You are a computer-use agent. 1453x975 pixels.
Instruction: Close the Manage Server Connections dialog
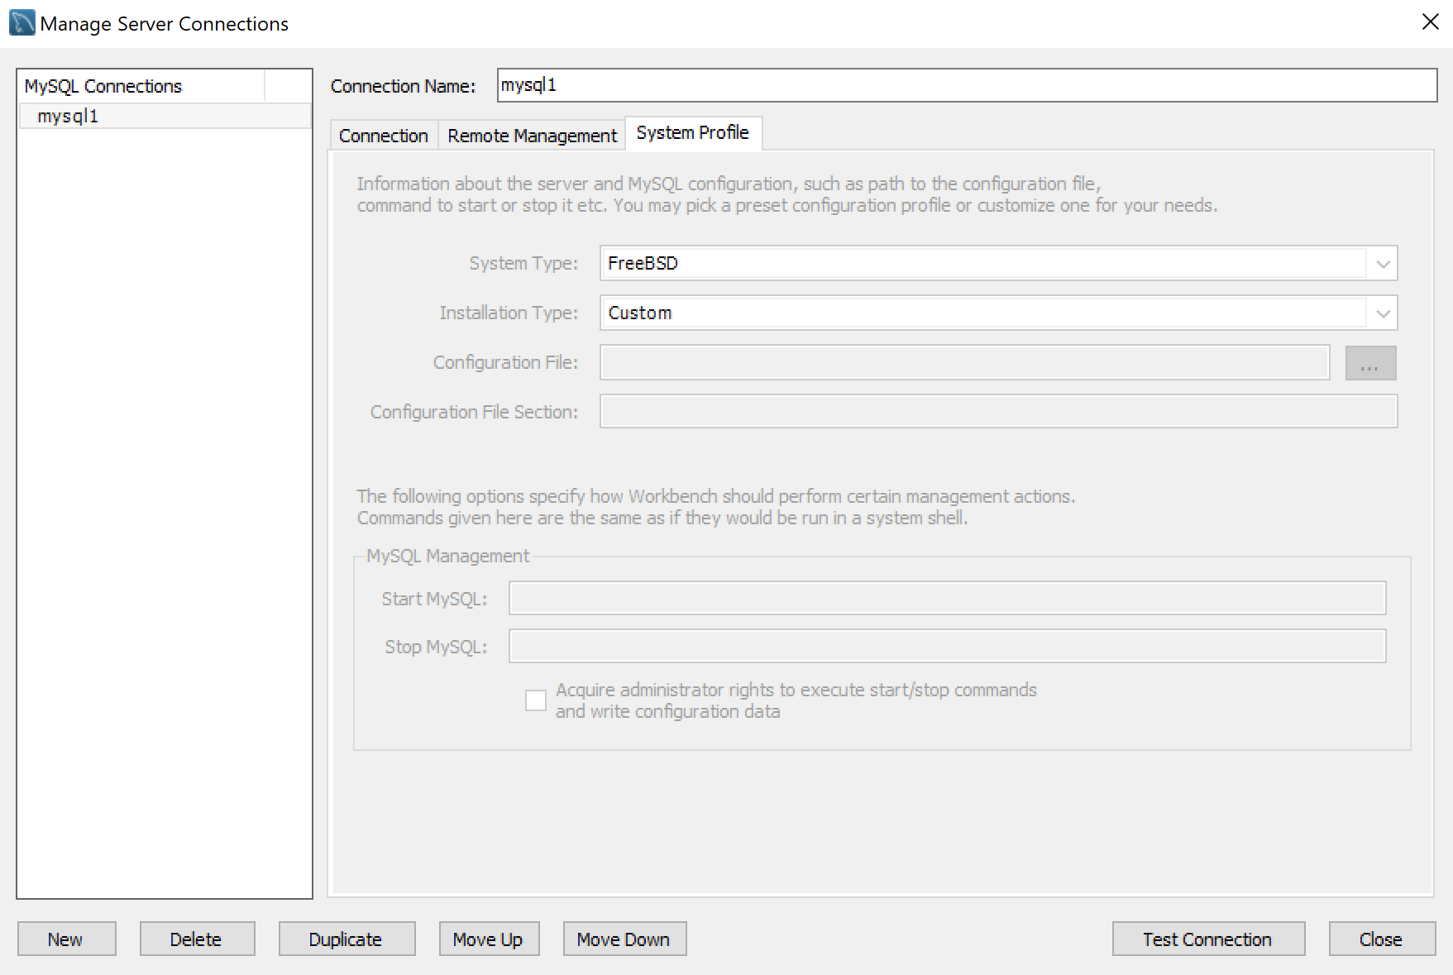[x=1380, y=939]
